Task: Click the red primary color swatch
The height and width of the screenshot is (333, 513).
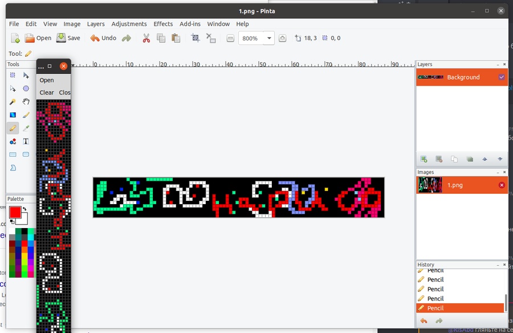Action: [x=14, y=212]
